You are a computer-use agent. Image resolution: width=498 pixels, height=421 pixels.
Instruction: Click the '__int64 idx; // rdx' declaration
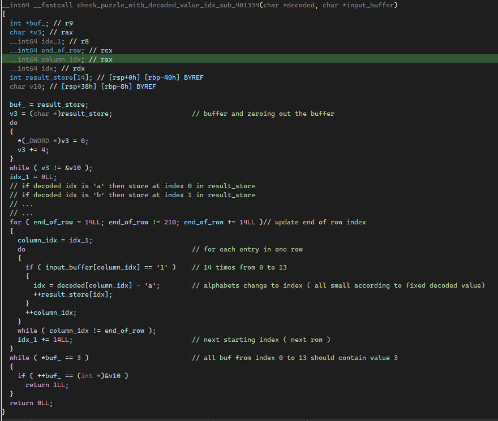coord(47,68)
